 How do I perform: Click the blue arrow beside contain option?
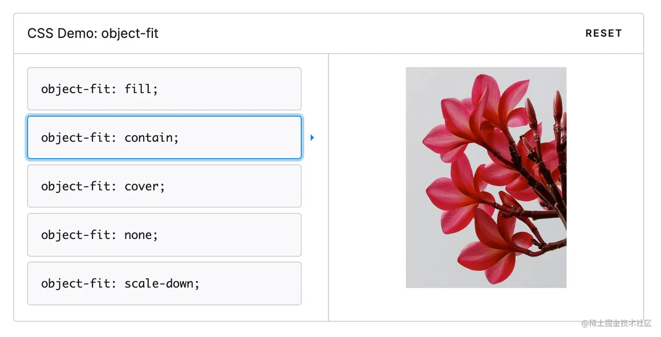tap(312, 138)
